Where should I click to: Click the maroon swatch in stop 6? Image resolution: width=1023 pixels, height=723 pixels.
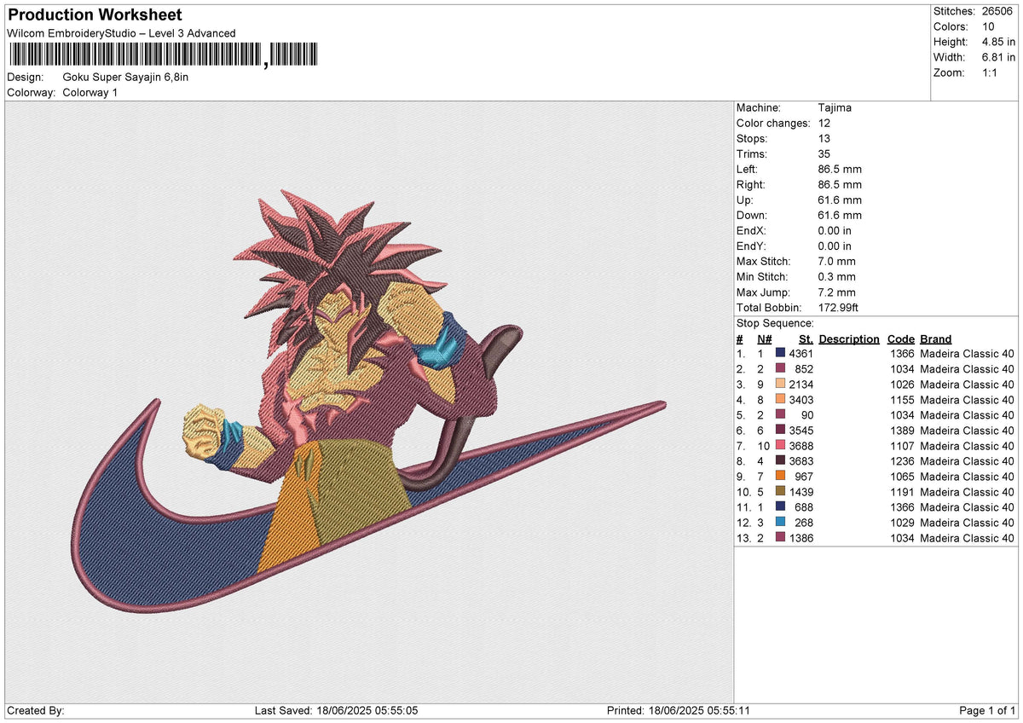click(x=780, y=431)
